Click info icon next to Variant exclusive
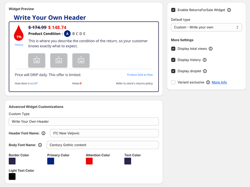The width and height of the screenshot is (250, 187). pyautogui.click(x=208, y=82)
